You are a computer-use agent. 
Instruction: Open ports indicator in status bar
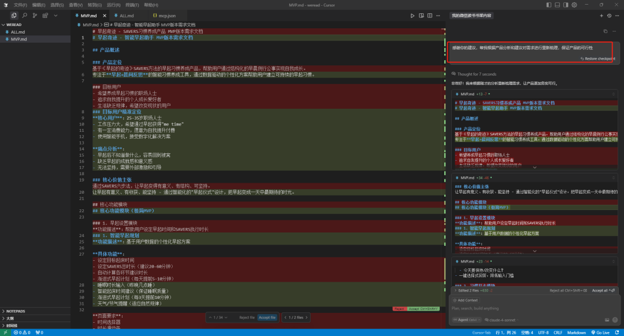39,333
